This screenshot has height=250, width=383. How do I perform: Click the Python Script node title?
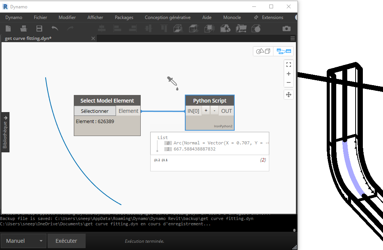[x=210, y=100]
